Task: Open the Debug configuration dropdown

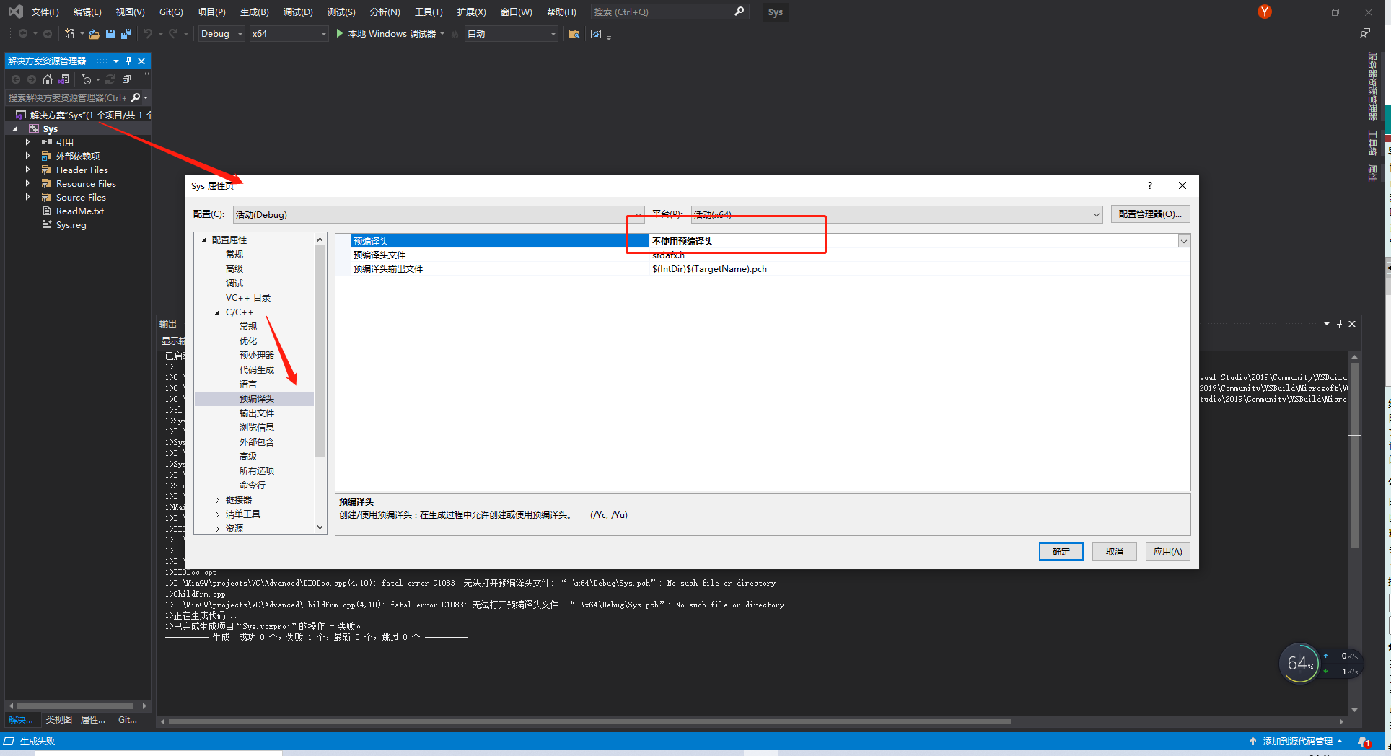Action: [221, 33]
